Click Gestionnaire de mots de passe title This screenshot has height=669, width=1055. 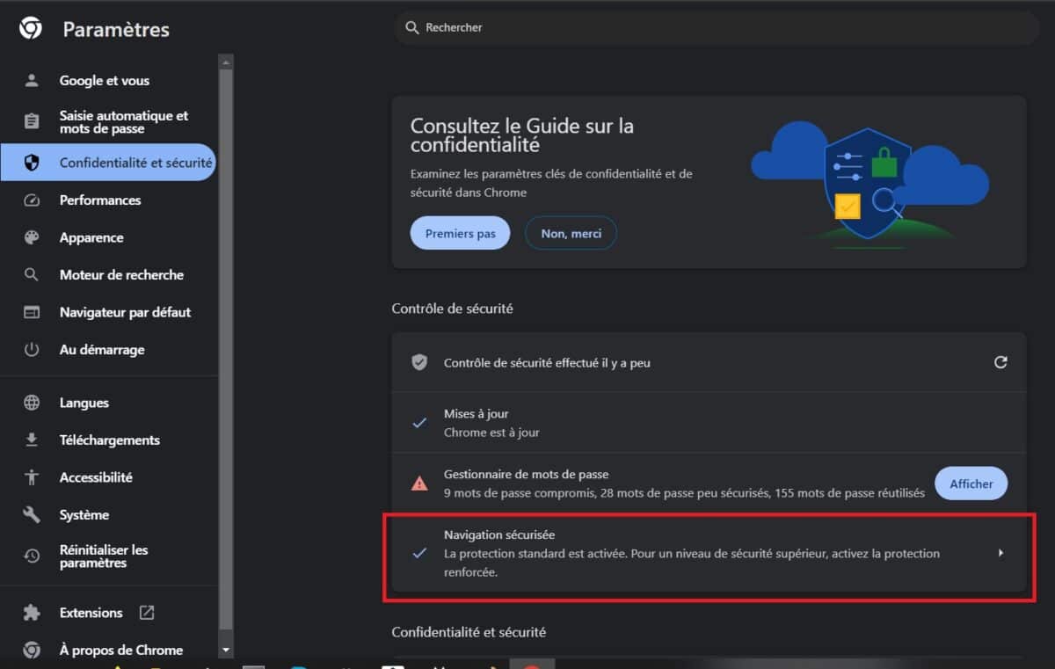click(526, 475)
